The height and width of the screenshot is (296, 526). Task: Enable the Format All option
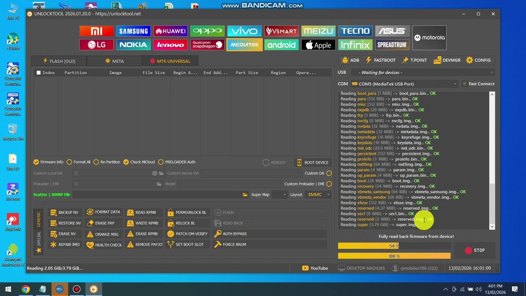78,162
